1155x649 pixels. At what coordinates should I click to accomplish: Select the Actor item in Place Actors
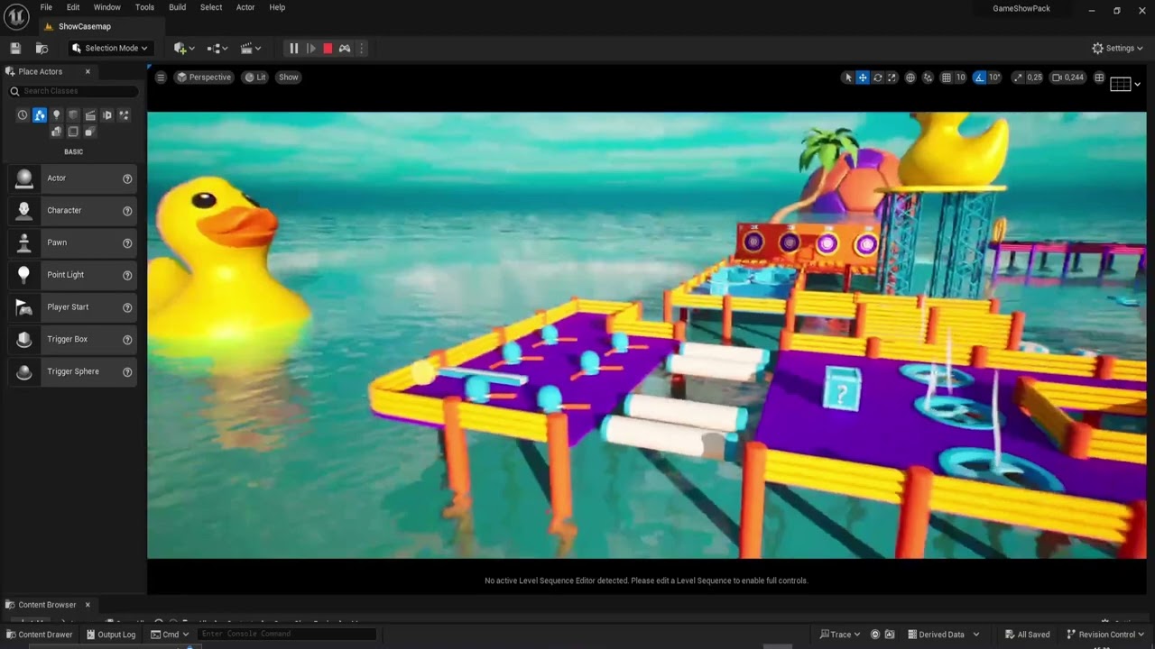[x=73, y=178]
